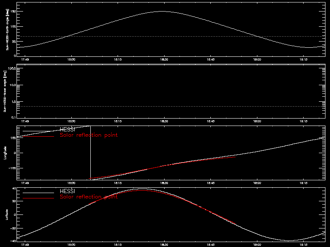This screenshot has height=247, width=330.
Task: Click the Latitude axis title
Action: point(7,214)
